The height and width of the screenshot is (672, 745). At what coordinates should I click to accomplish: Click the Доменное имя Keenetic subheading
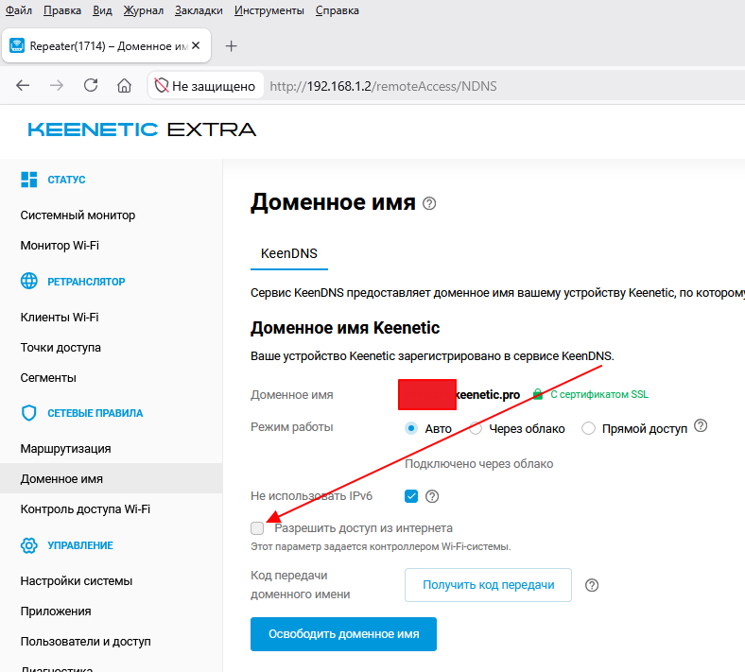[345, 328]
